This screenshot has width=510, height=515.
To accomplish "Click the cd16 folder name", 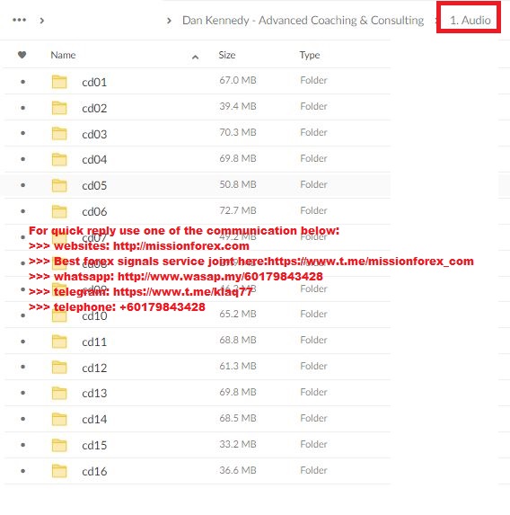I will coord(94,471).
